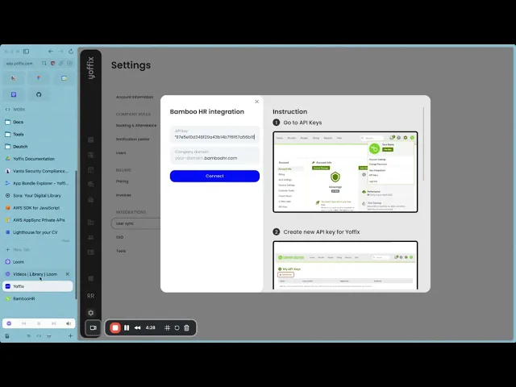Open Sora: Your Digital Library tab

[x=38, y=195]
